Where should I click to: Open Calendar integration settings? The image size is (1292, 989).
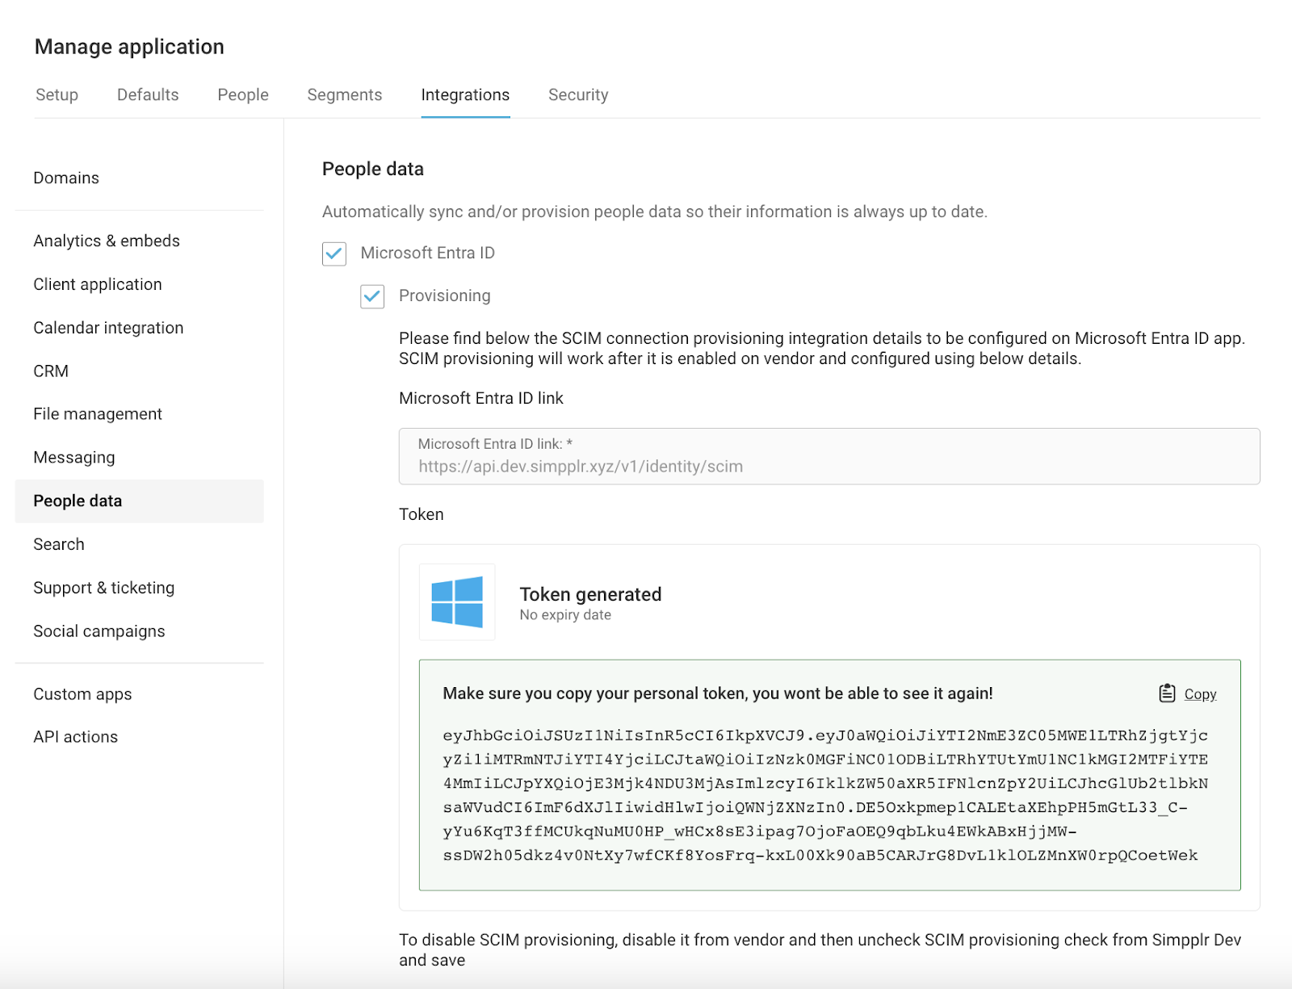(108, 328)
